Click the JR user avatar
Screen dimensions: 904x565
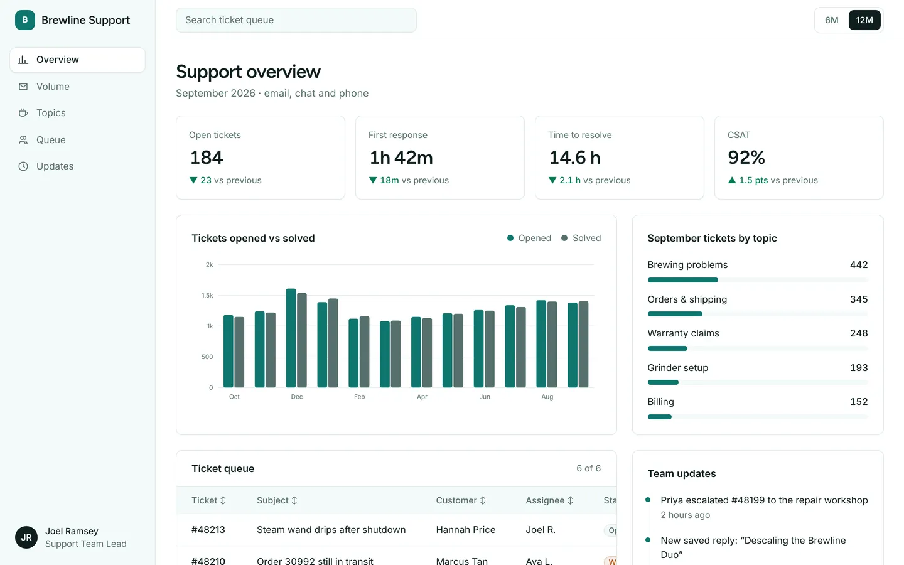pyautogui.click(x=26, y=537)
